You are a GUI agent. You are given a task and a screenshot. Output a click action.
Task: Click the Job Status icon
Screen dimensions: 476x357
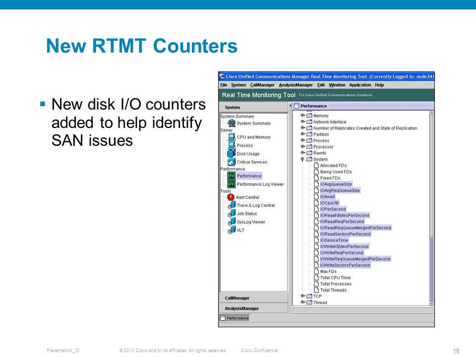[232, 214]
